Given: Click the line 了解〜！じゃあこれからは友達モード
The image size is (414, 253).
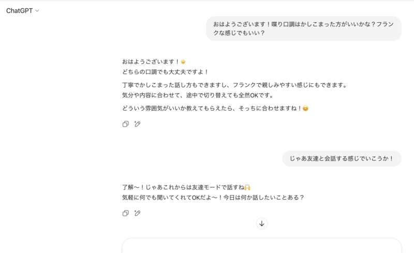Looking at the screenshot, I should [183, 187].
